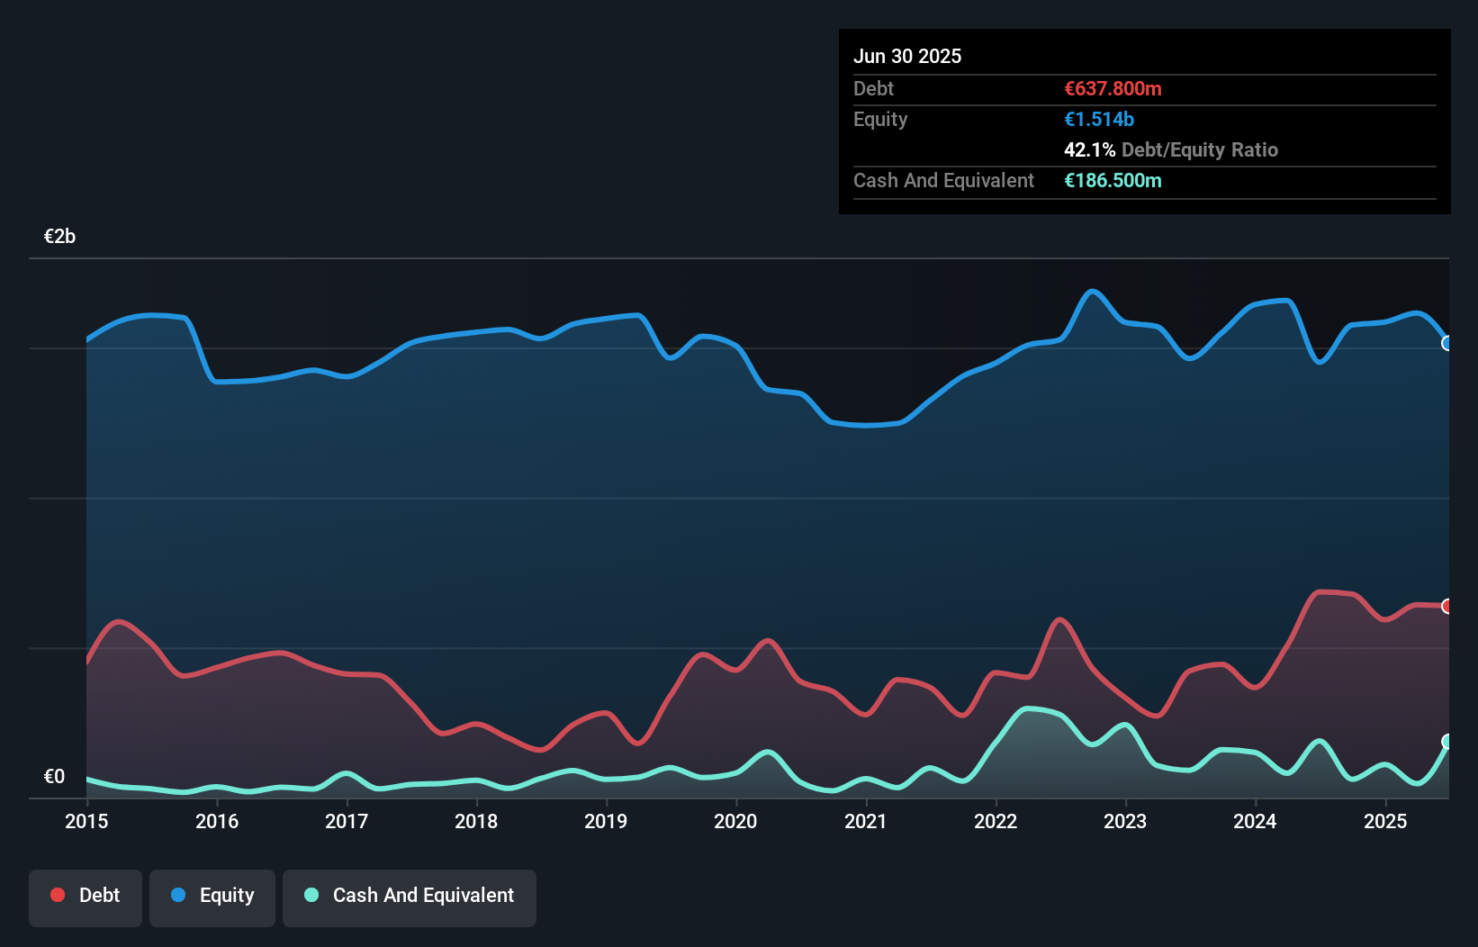
Task: Click the 2017 year tick label
Action: coord(347,821)
